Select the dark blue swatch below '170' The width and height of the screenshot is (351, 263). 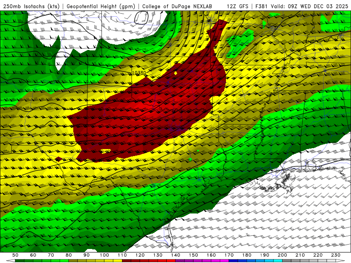coord(233,261)
